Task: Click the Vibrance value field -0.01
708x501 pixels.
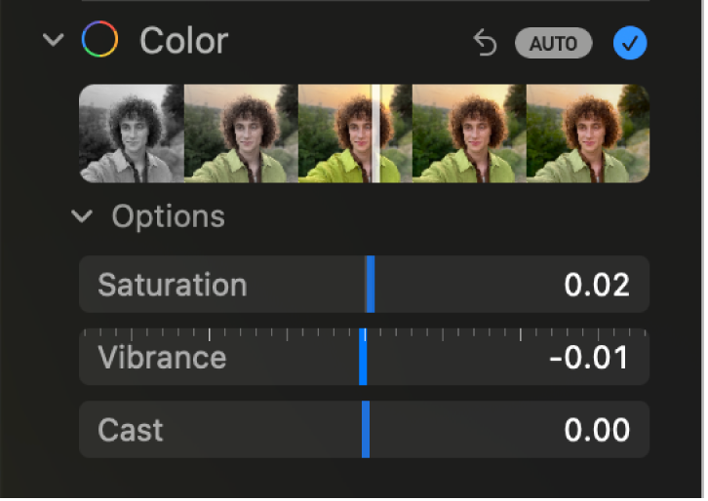Action: click(588, 358)
